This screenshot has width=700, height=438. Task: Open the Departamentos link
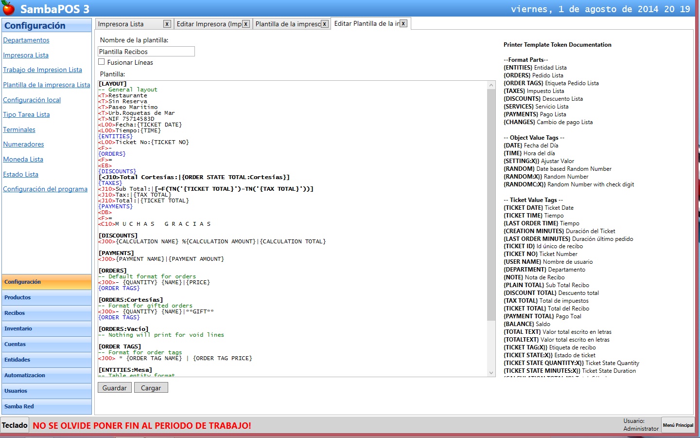point(26,40)
